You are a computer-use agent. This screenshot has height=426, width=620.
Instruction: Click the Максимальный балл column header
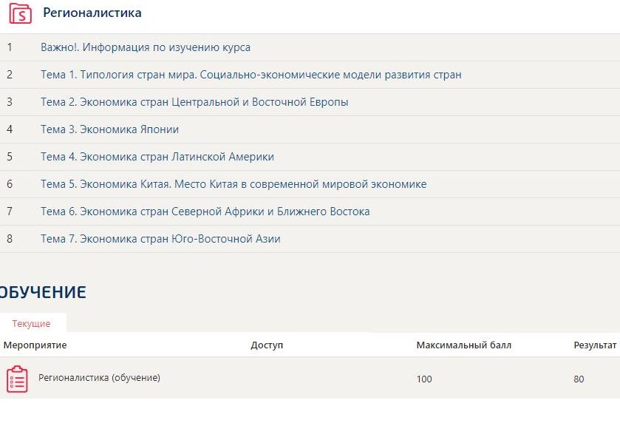pyautogui.click(x=463, y=345)
